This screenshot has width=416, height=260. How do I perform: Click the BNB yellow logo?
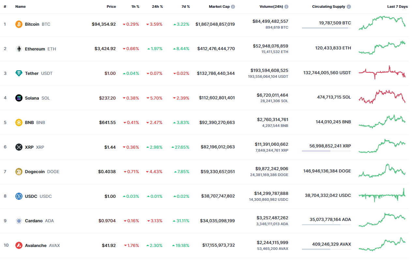pos(19,122)
